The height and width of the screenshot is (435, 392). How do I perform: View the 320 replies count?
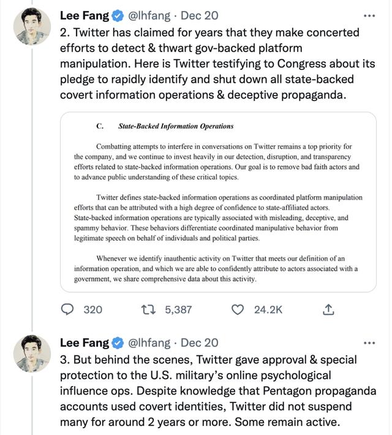point(92,310)
